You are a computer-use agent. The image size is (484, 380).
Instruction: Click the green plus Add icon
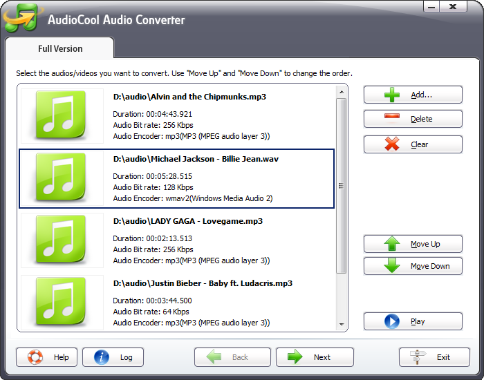(392, 95)
